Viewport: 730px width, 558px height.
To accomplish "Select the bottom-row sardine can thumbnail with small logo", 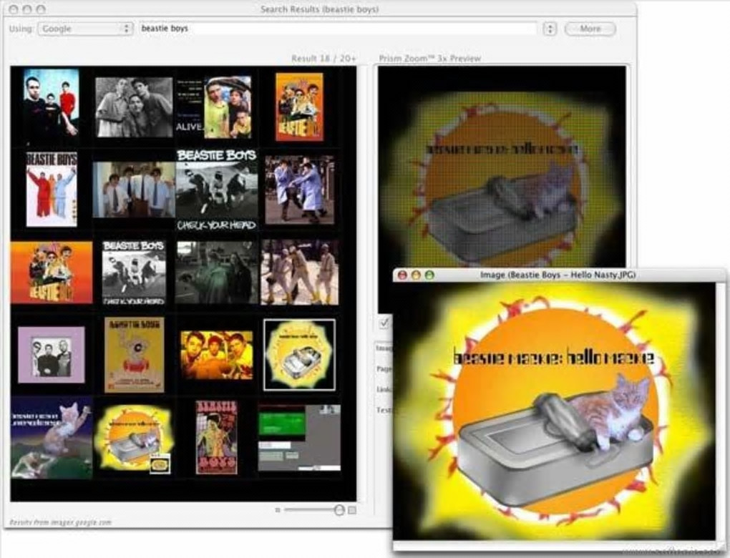I will (x=134, y=439).
